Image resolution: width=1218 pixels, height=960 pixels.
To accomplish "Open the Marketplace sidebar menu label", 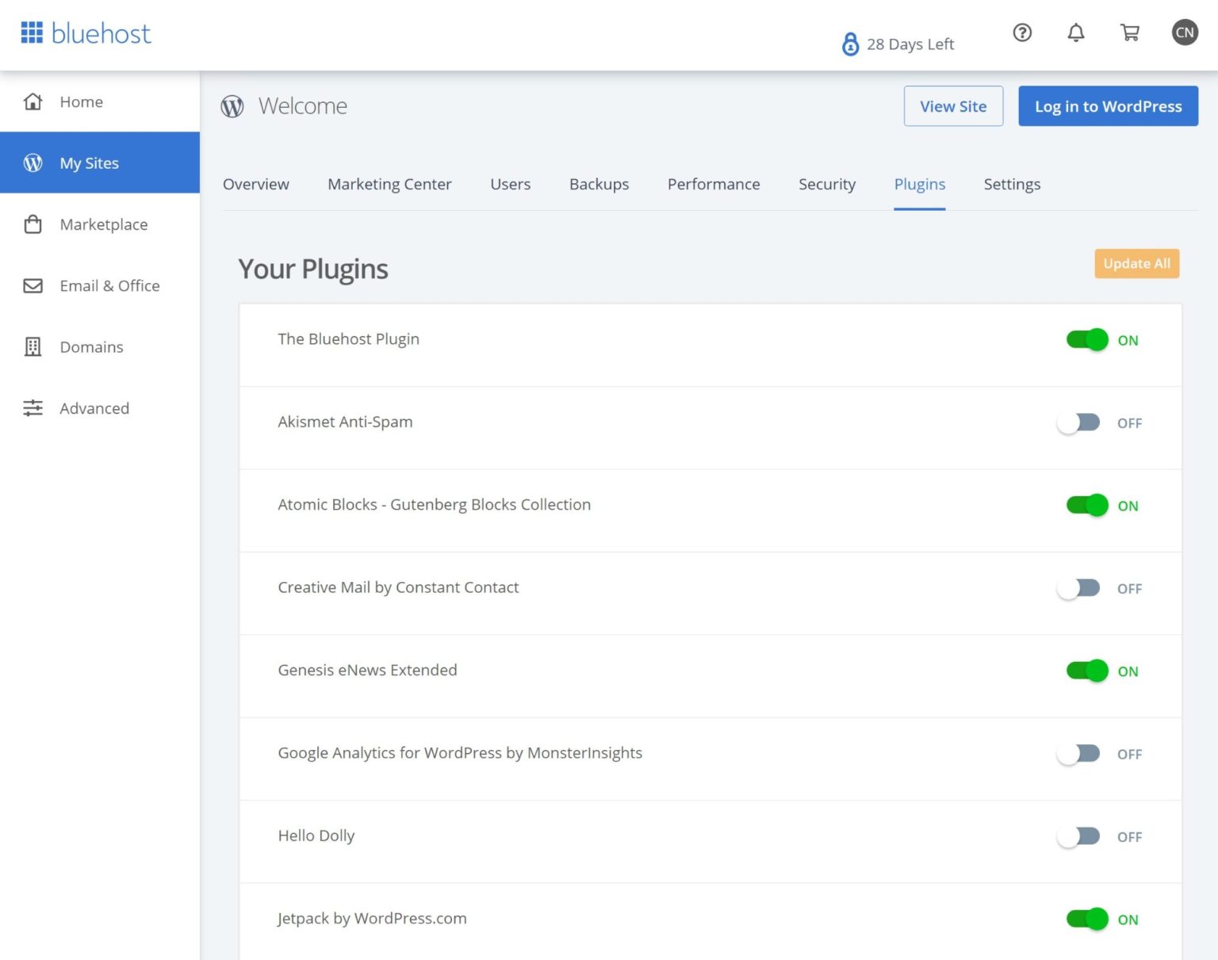I will point(104,224).
